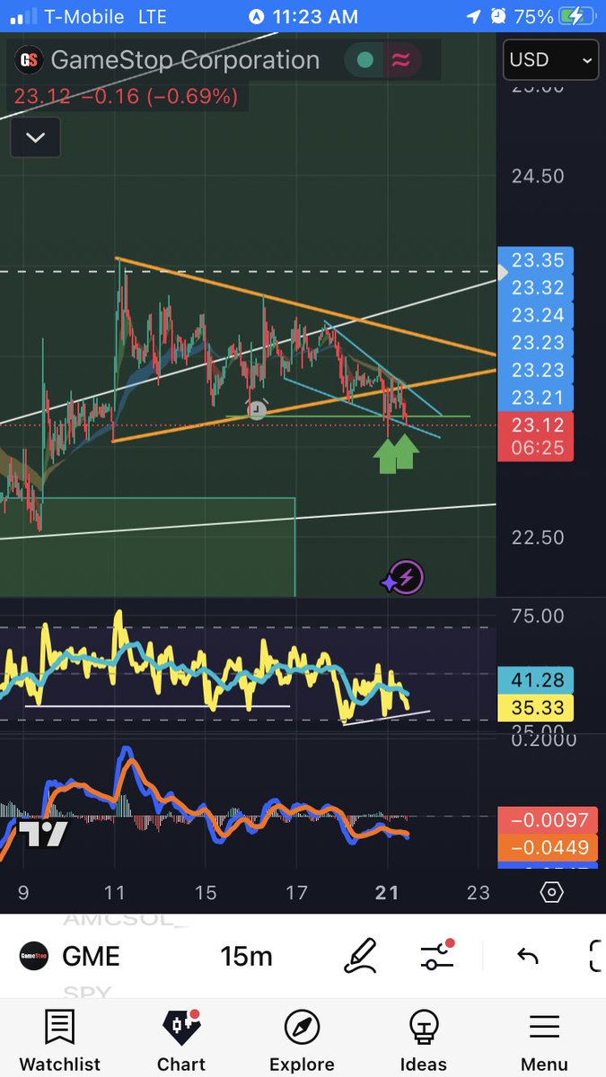Undo the last chart action arrow

pyautogui.click(x=527, y=957)
